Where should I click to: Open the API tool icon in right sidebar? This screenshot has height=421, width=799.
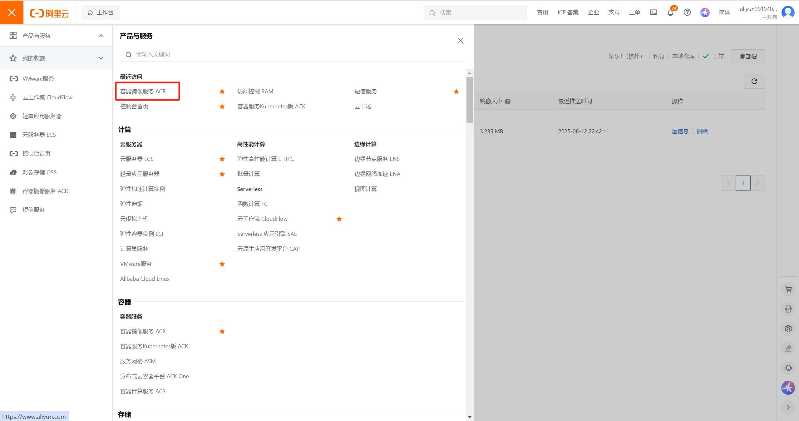tap(788, 309)
